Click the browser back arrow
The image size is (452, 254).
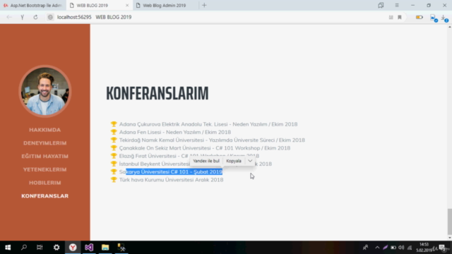(x=9, y=17)
